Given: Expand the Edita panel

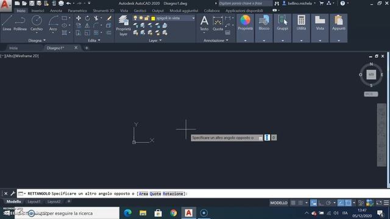Looking at the screenshot, I should (94, 40).
